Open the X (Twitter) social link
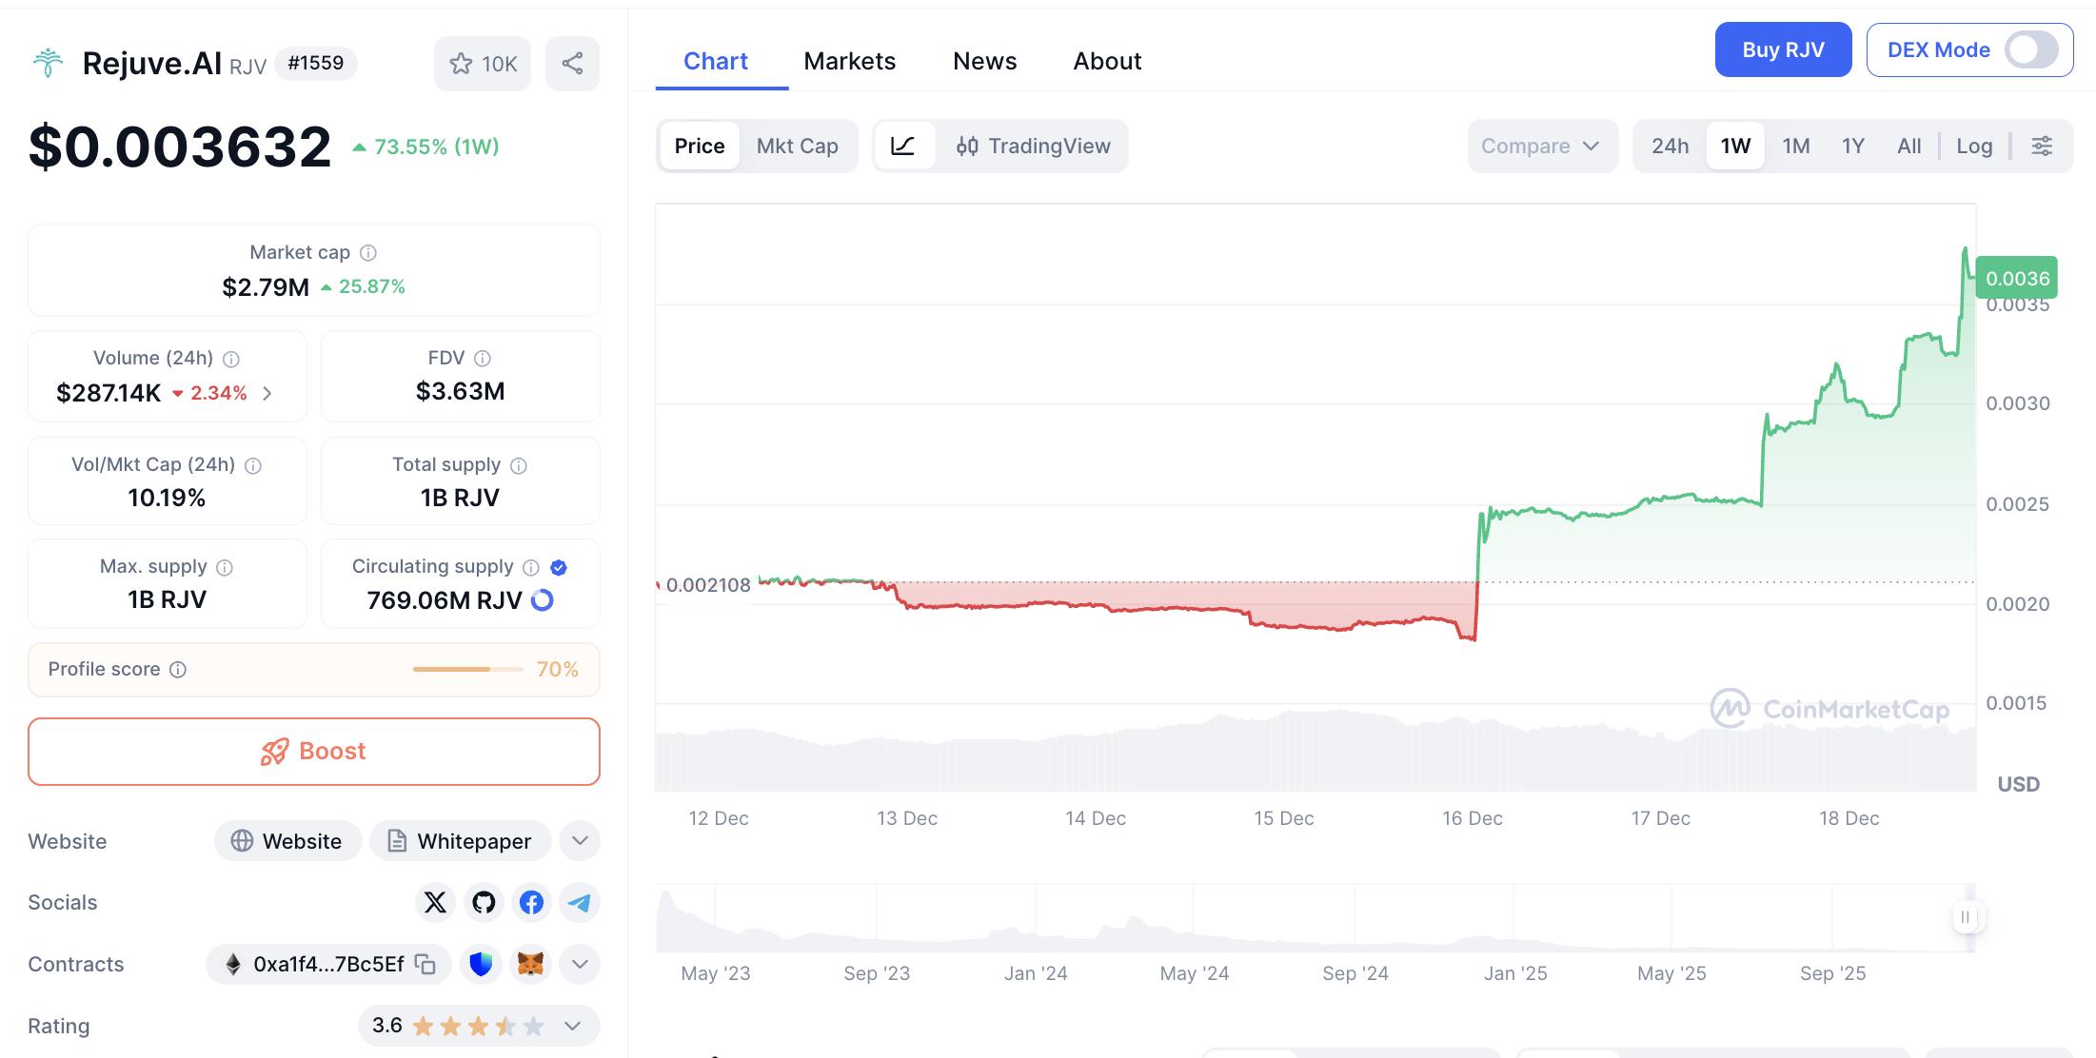Viewport: 2096px width, 1058px height. (x=435, y=902)
